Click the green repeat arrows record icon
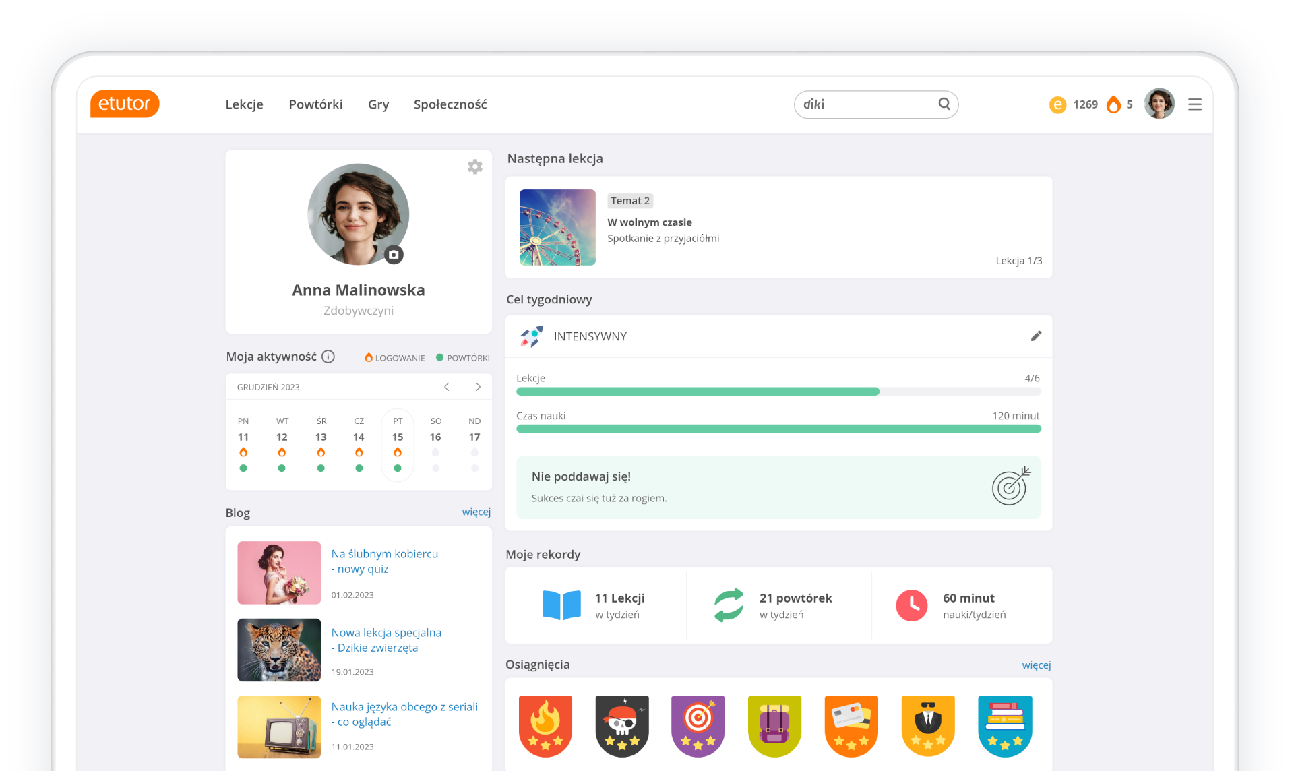This screenshot has width=1294, height=771. tap(729, 605)
